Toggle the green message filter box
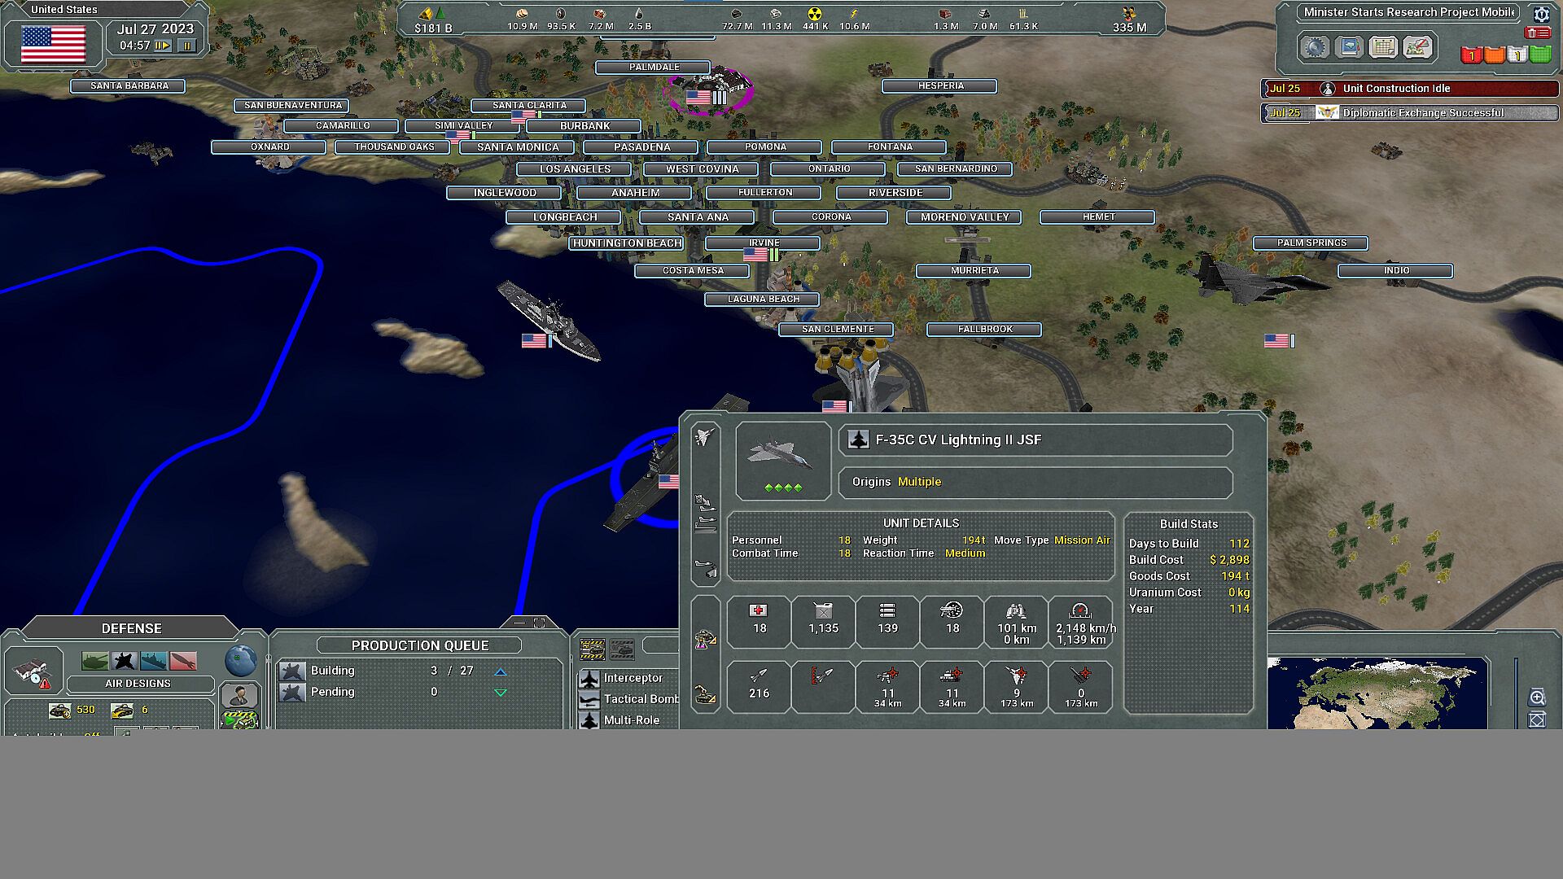The width and height of the screenshot is (1563, 879). click(x=1539, y=55)
